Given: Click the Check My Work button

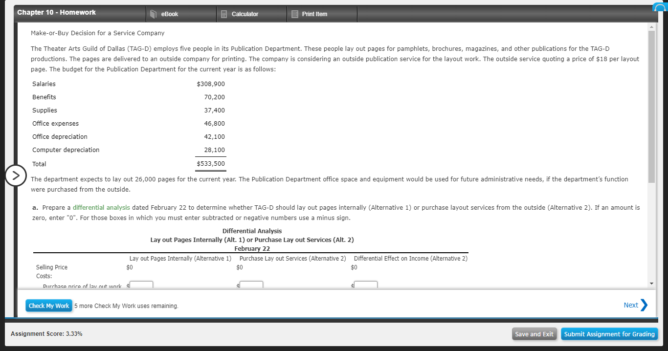Looking at the screenshot, I should 49,306.
